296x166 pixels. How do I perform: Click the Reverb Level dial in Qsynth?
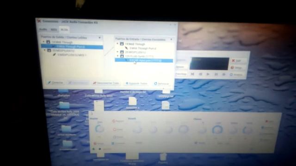coord(183,129)
